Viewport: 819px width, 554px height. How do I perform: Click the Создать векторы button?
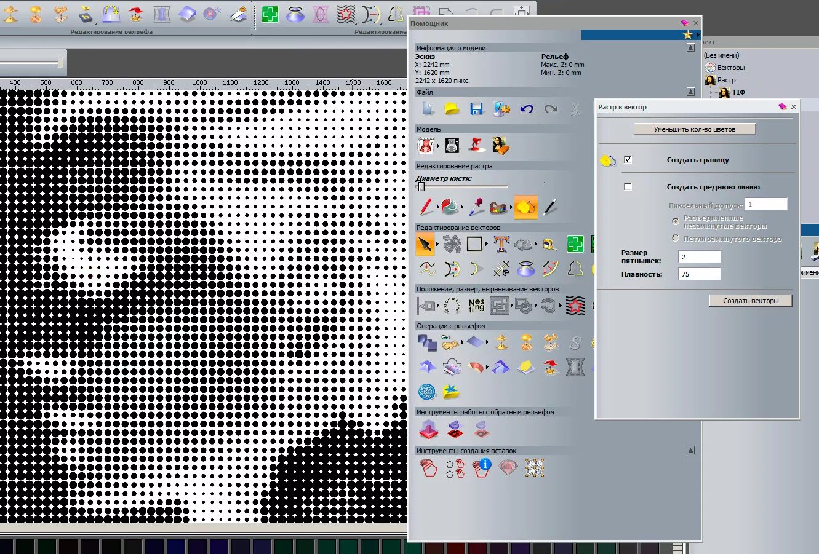(751, 301)
